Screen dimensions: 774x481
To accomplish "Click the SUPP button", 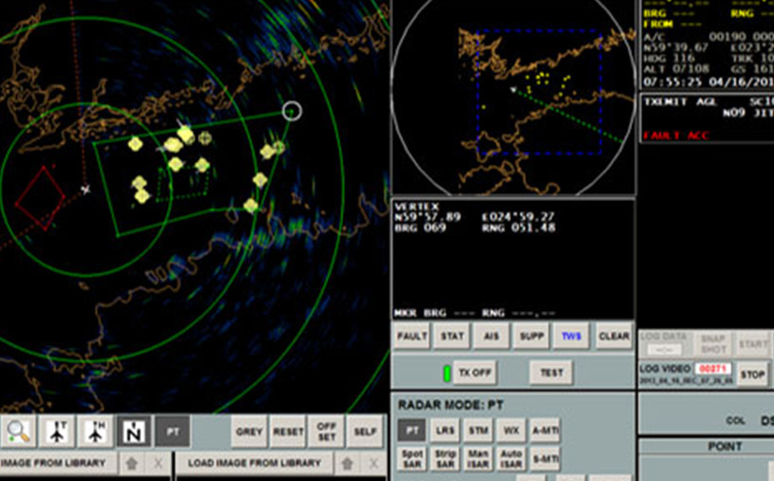I will (531, 336).
